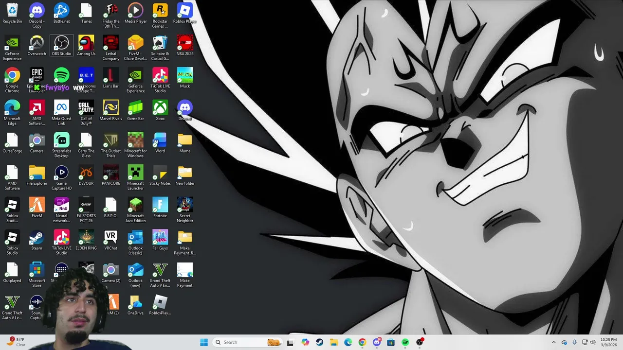Select Minecraft Java Edition icon
Viewport: 623px width, 350px height.
(x=135, y=210)
